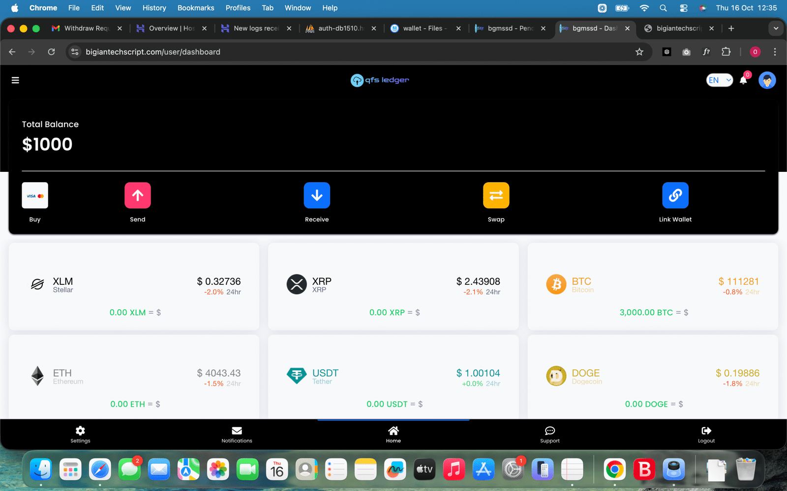The height and width of the screenshot is (491, 787).
Task: Open the hamburger menu icon
Action: pos(15,80)
